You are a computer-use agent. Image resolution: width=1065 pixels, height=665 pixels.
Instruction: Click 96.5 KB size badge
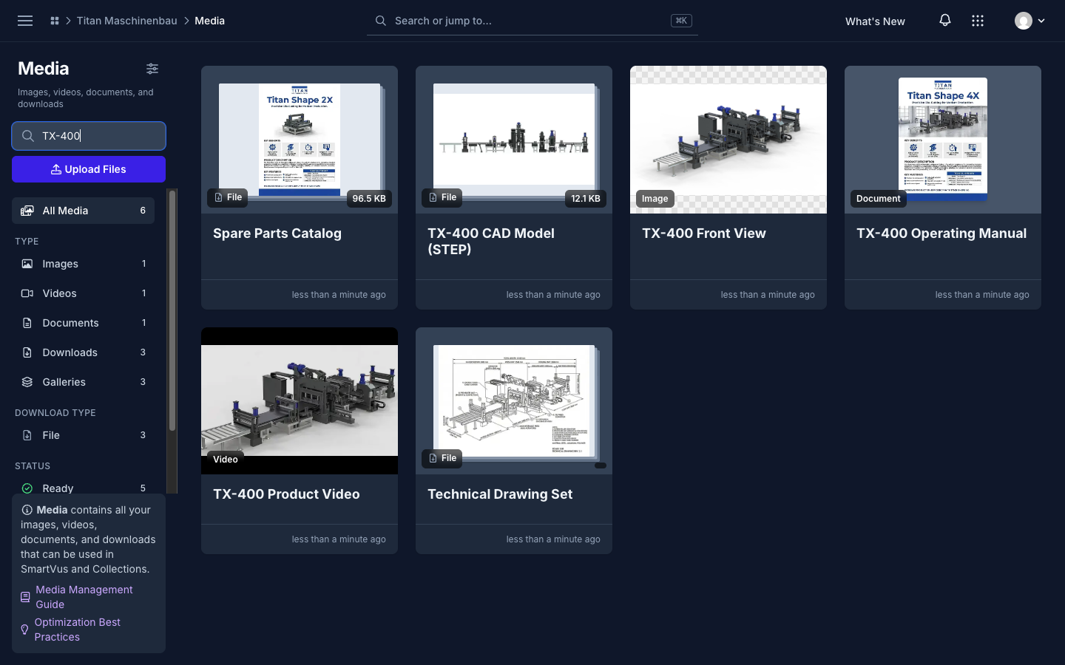(369, 198)
